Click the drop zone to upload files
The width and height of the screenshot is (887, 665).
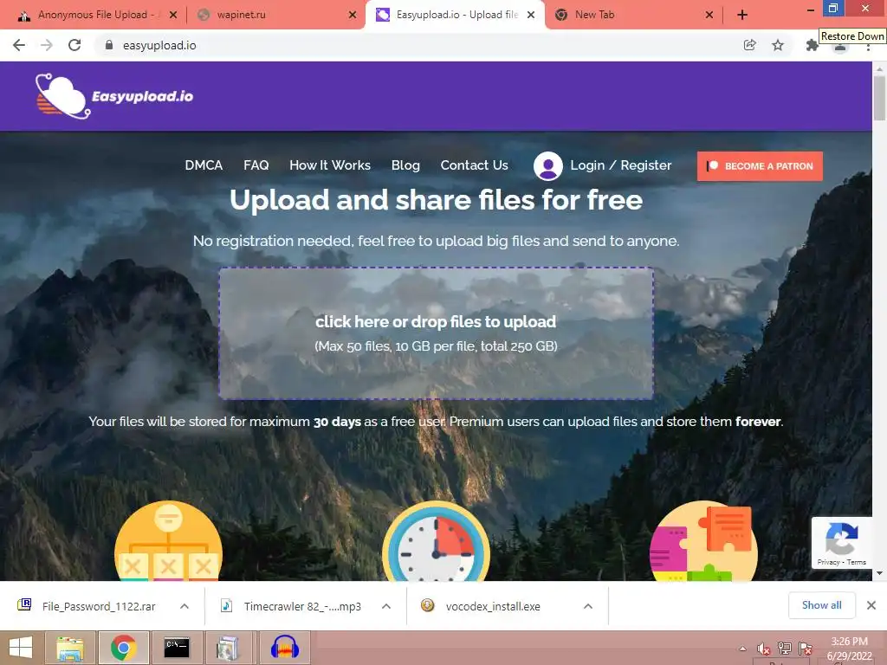437,333
